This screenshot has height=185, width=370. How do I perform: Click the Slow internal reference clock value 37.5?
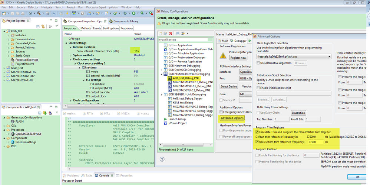137,51
